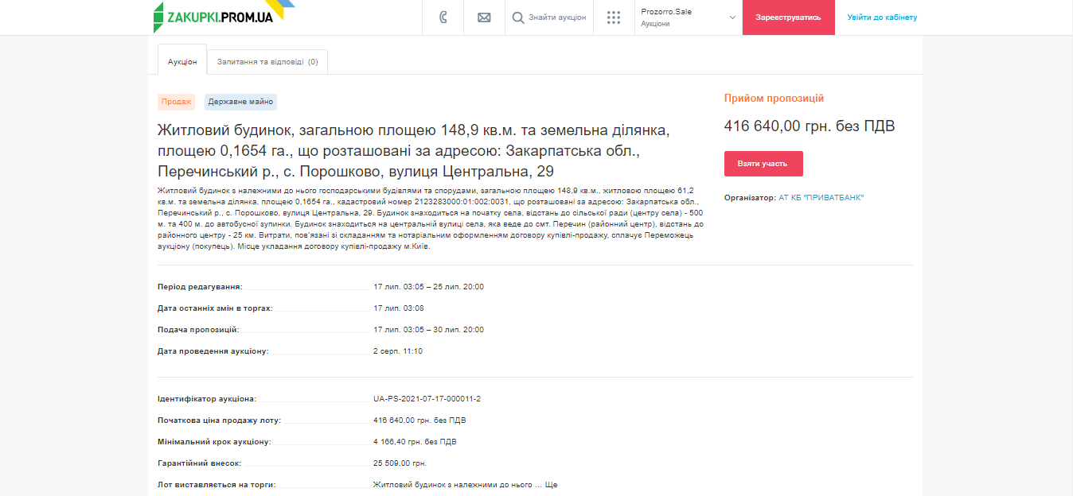Image resolution: width=1073 pixels, height=496 pixels.
Task: Click the Прийом пропозицій status label
Action: click(774, 99)
